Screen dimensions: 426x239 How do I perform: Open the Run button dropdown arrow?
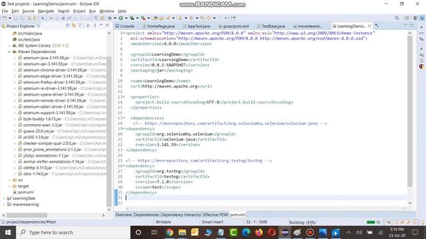pyautogui.click(x=126, y=18)
